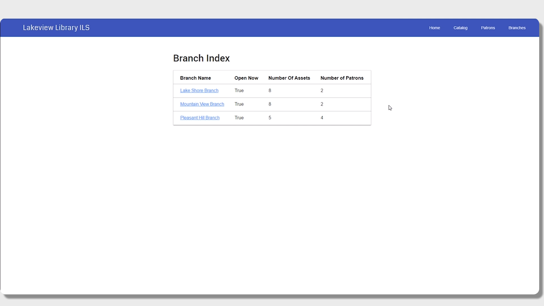The width and height of the screenshot is (544, 306).
Task: Click the Number of Patrons column header
Action: (342, 78)
